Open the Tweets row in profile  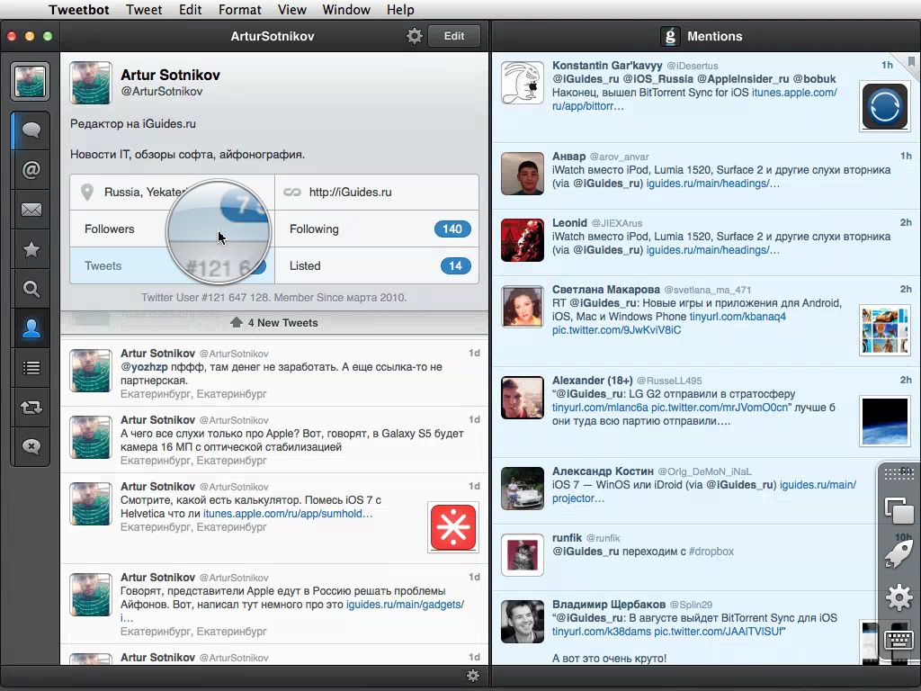[x=172, y=265]
